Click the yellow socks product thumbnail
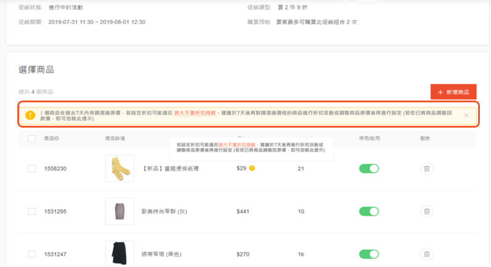Image resolution: width=491 pixels, height=267 pixels. pyautogui.click(x=119, y=168)
